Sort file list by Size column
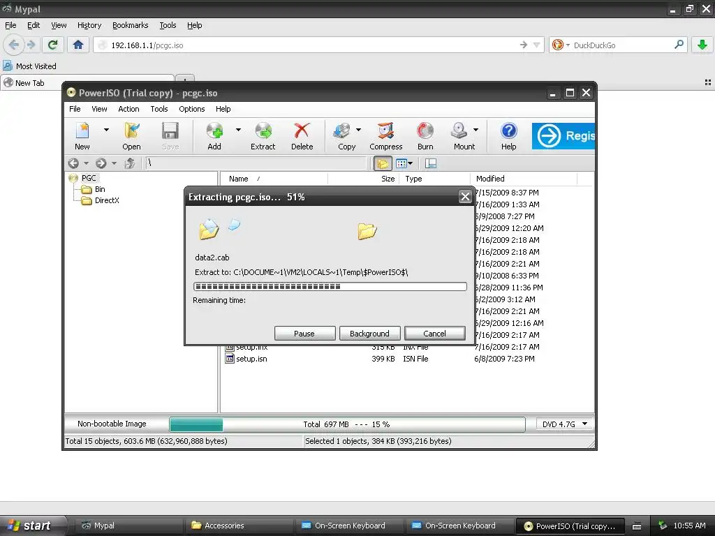 click(x=363, y=179)
